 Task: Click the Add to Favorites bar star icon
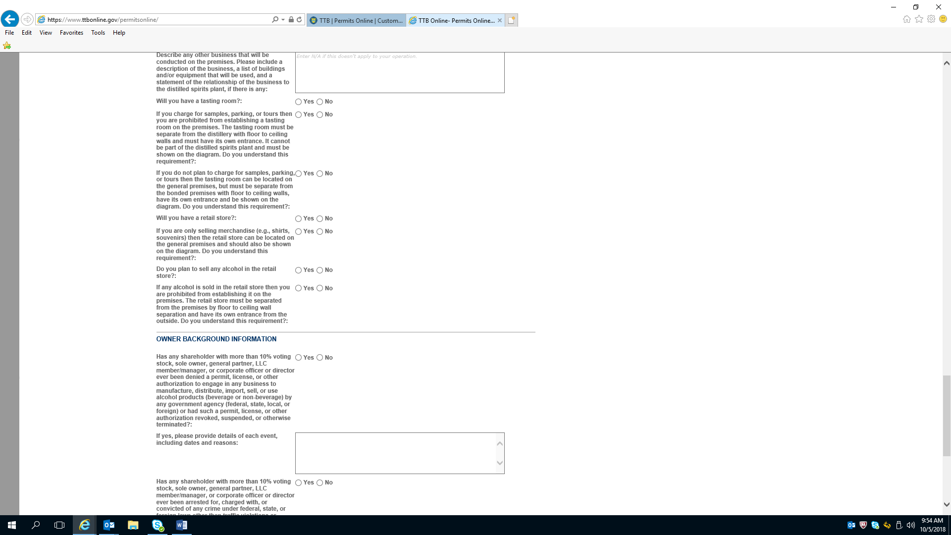[7, 46]
